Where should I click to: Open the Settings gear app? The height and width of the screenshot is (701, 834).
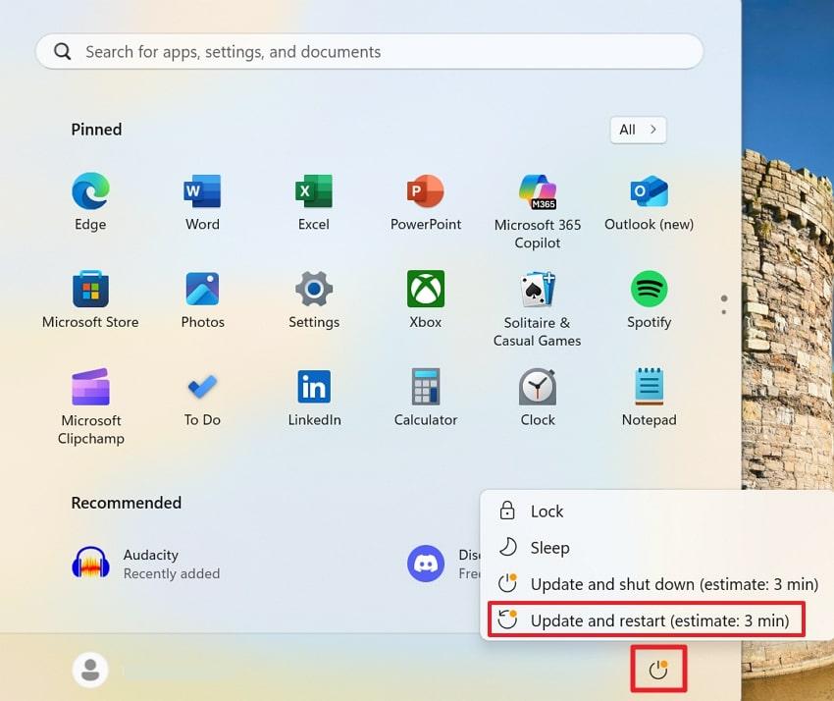click(x=314, y=299)
